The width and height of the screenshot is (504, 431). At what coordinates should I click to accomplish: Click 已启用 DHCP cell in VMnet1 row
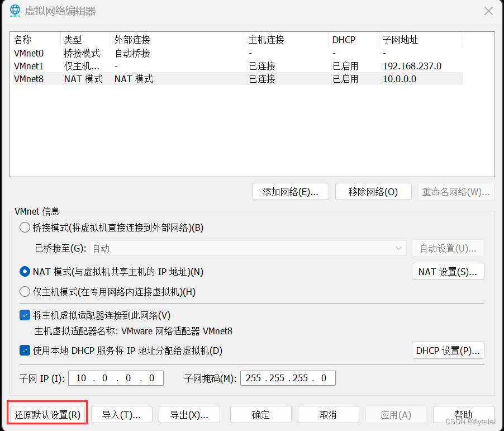[x=345, y=67]
